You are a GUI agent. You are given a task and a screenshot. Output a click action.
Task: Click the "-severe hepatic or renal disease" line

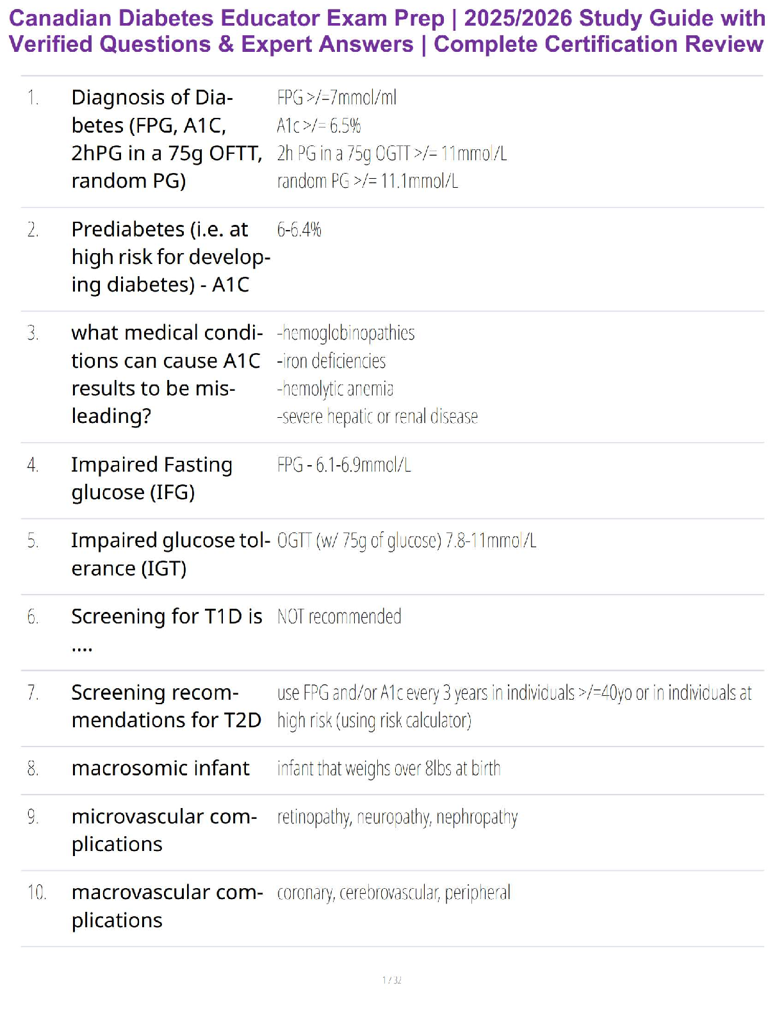[377, 417]
